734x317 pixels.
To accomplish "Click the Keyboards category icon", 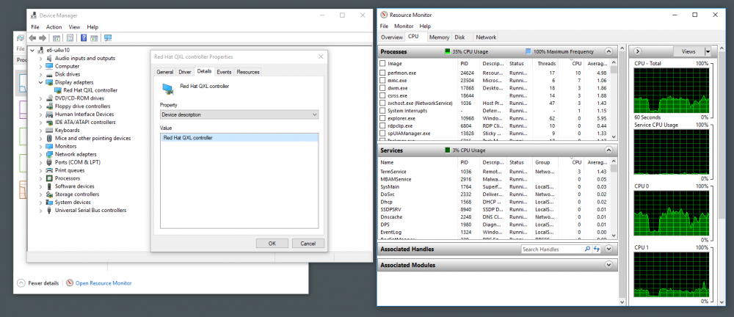I will (49, 130).
